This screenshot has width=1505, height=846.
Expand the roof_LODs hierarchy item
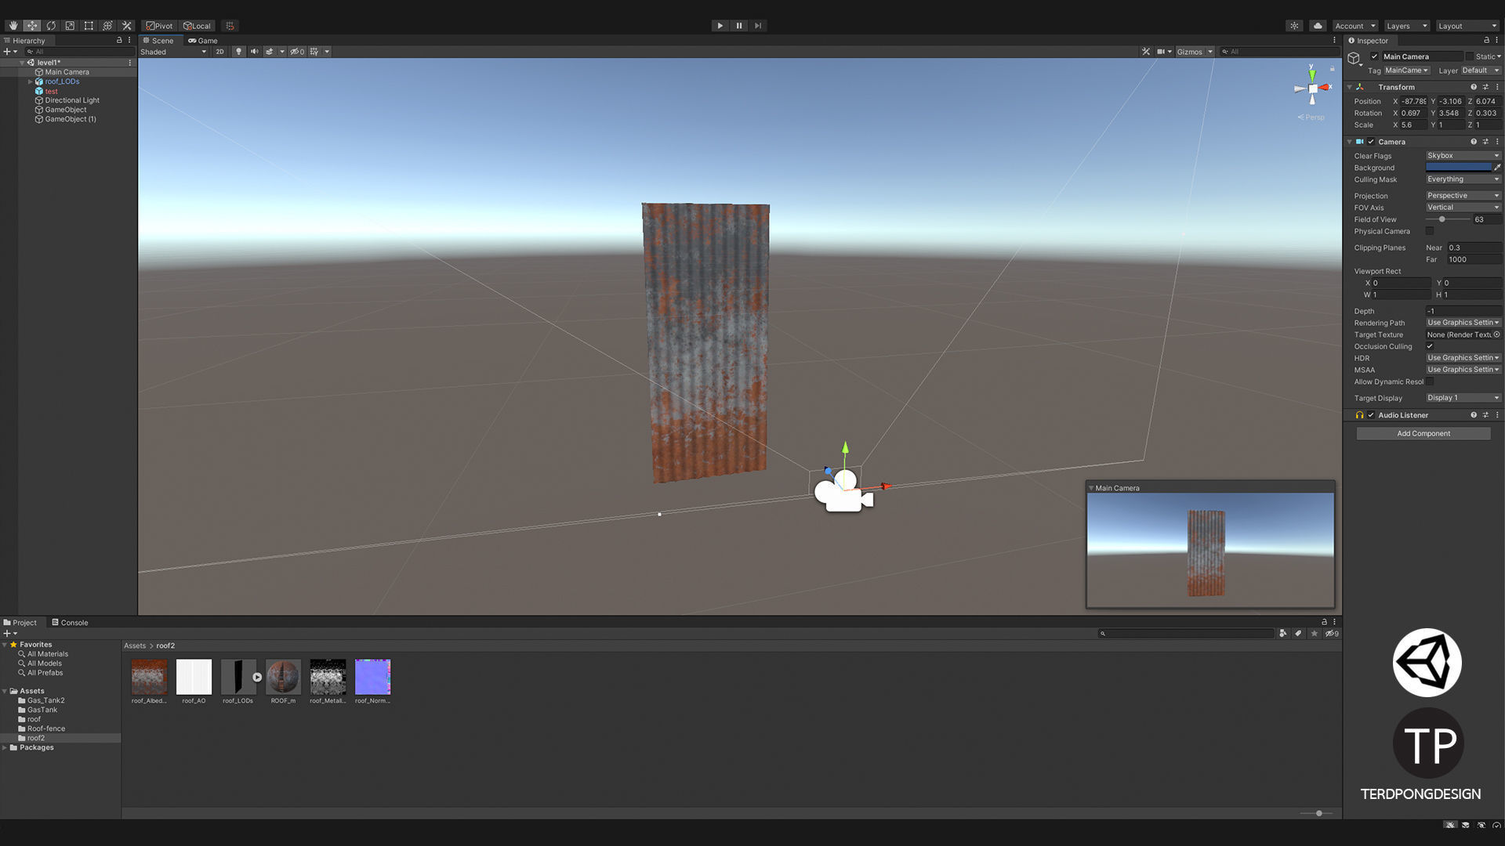(x=30, y=81)
